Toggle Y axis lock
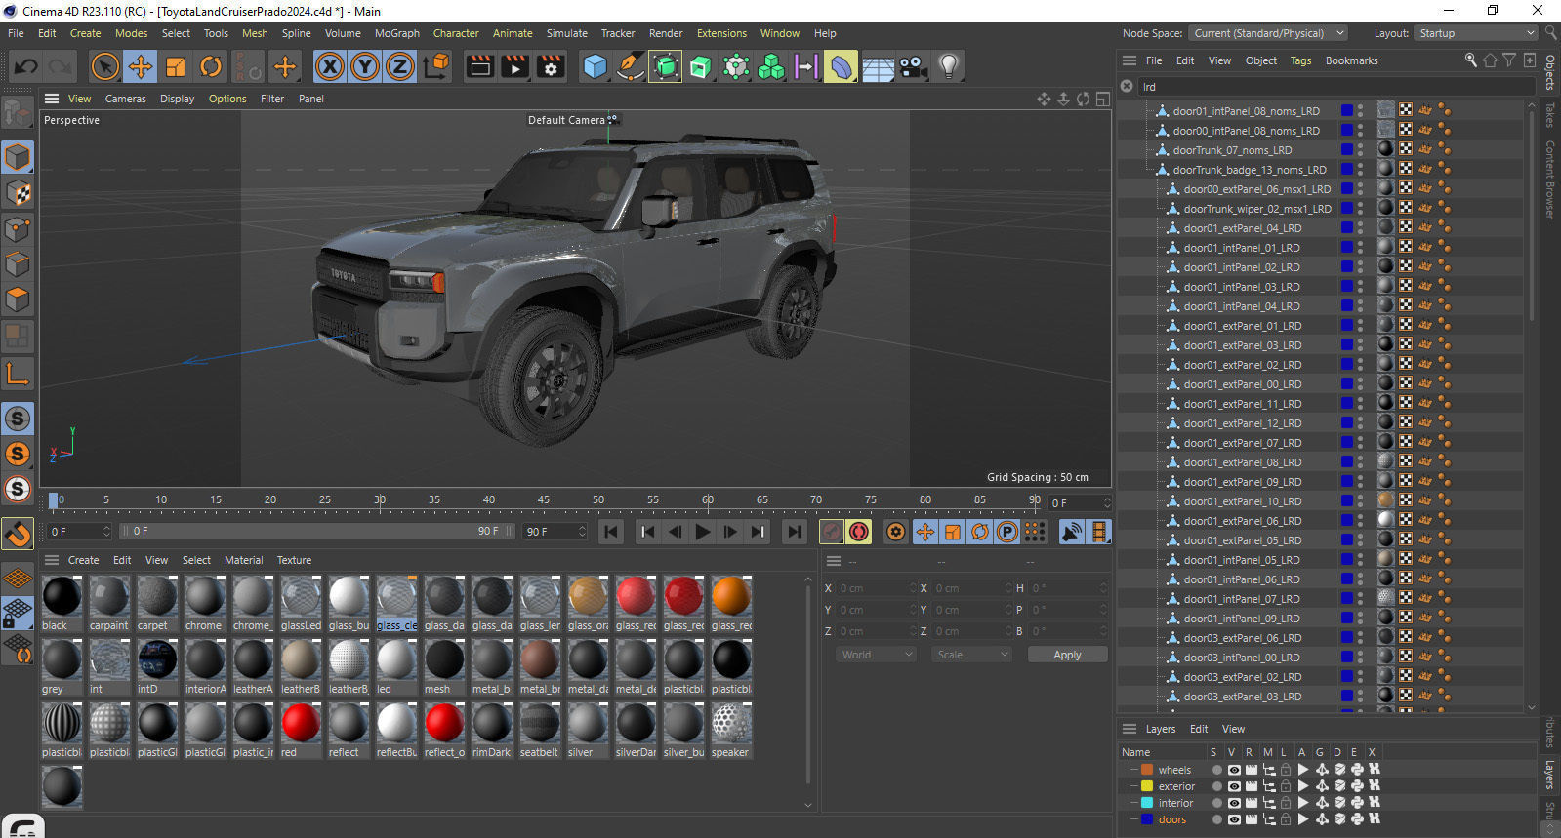The width and height of the screenshot is (1561, 838). (x=365, y=66)
